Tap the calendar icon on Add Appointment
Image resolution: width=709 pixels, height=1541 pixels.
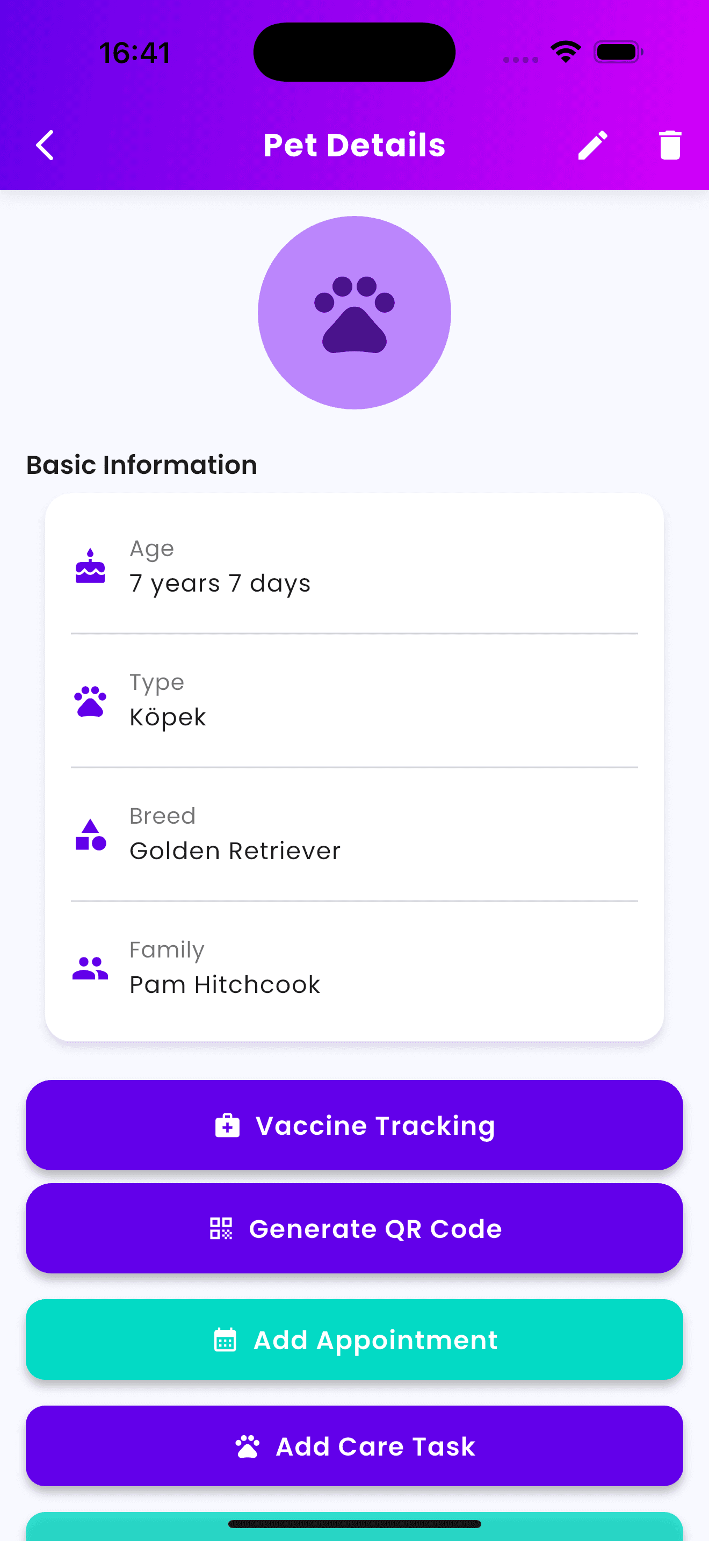225,1340
